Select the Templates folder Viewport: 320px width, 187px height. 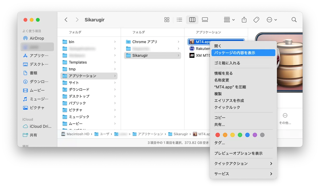click(x=89, y=62)
